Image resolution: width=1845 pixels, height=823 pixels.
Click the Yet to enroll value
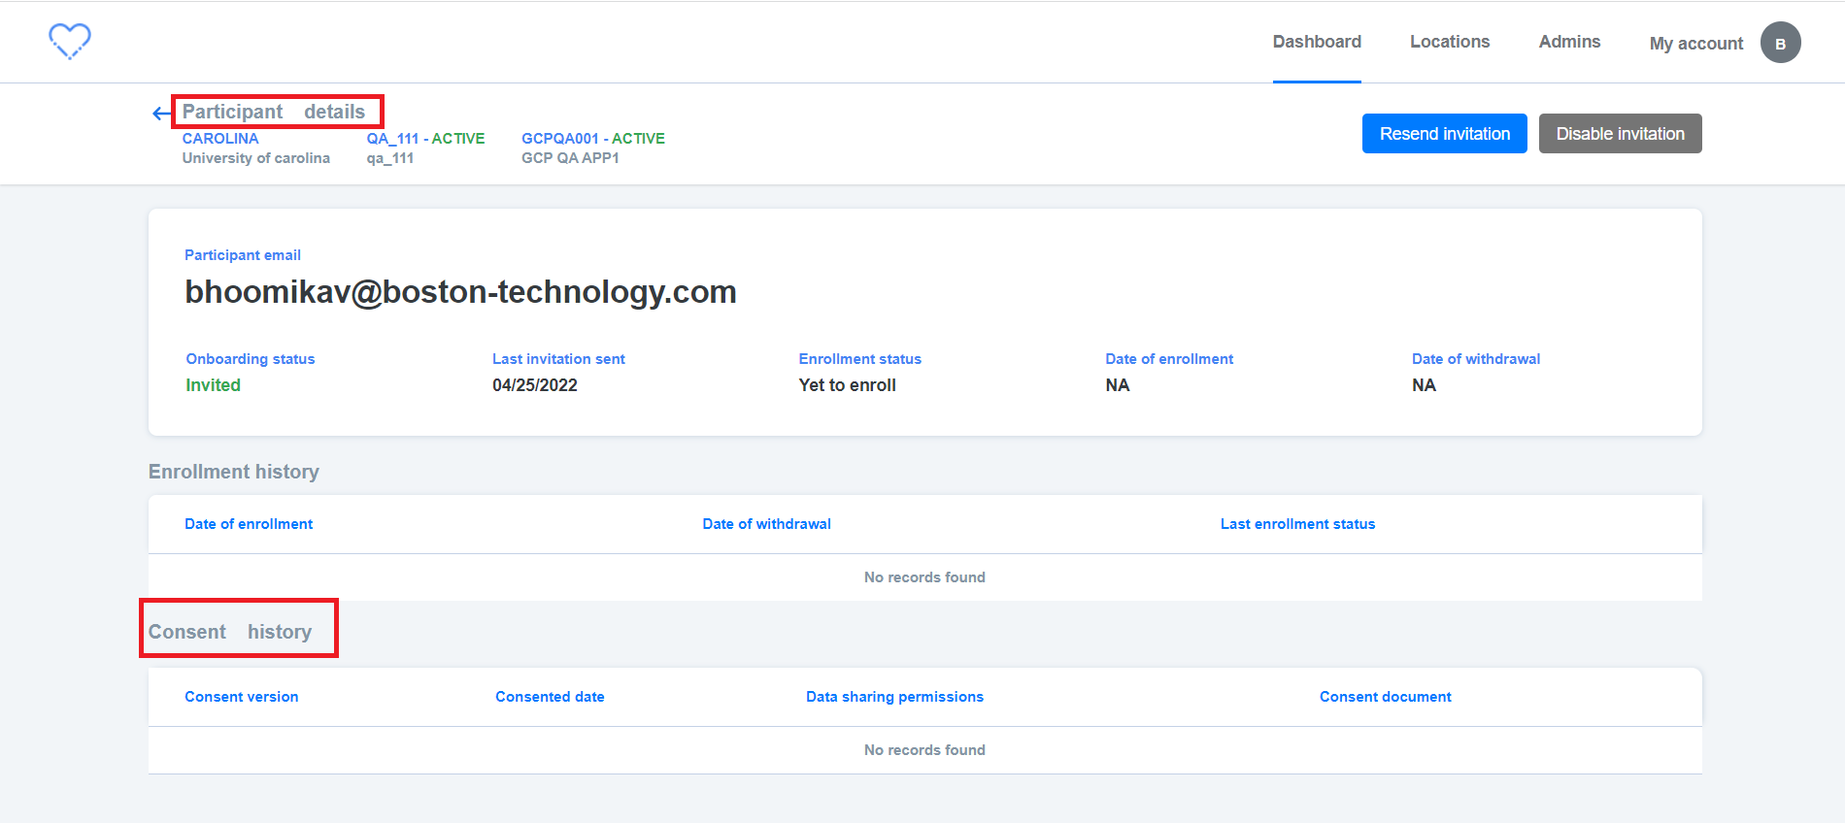click(848, 385)
